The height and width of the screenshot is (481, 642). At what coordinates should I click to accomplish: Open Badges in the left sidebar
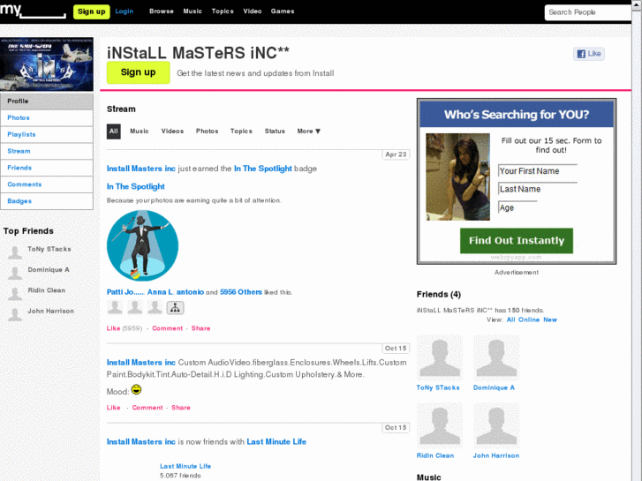[47, 201]
